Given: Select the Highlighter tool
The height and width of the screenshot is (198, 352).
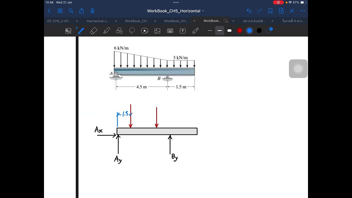Looking at the screenshot, I should pos(107,31).
